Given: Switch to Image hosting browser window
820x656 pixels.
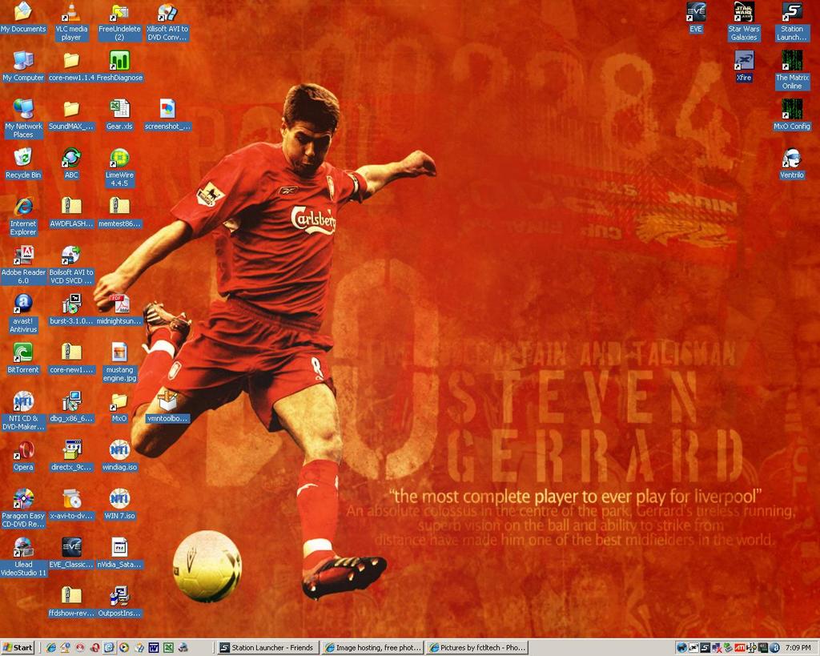Looking at the screenshot, I should 372,648.
